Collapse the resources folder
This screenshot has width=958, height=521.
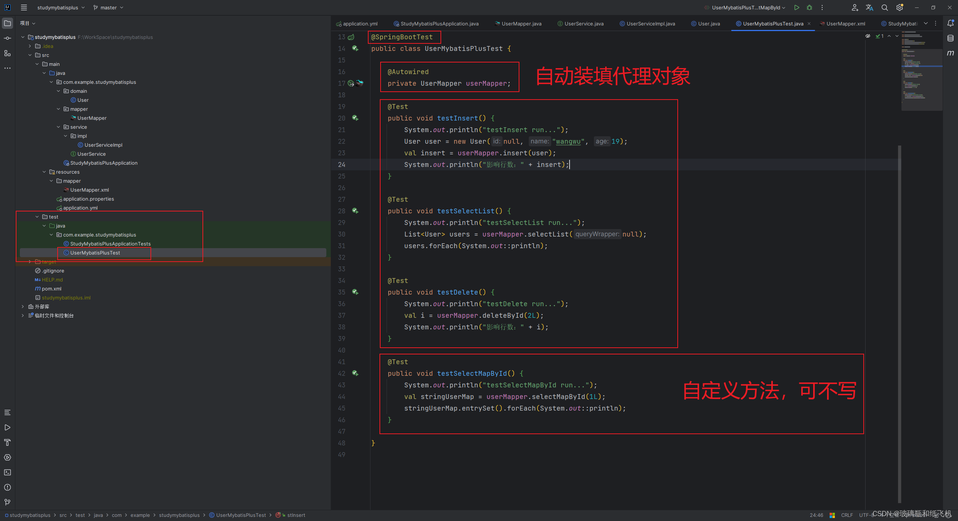tap(44, 172)
